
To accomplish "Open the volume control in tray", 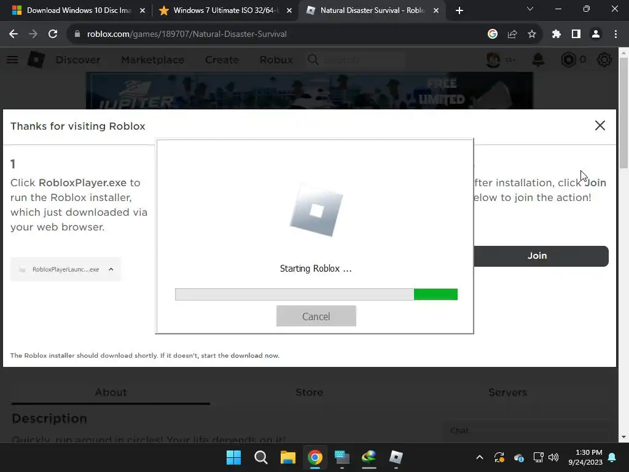I will (x=553, y=457).
